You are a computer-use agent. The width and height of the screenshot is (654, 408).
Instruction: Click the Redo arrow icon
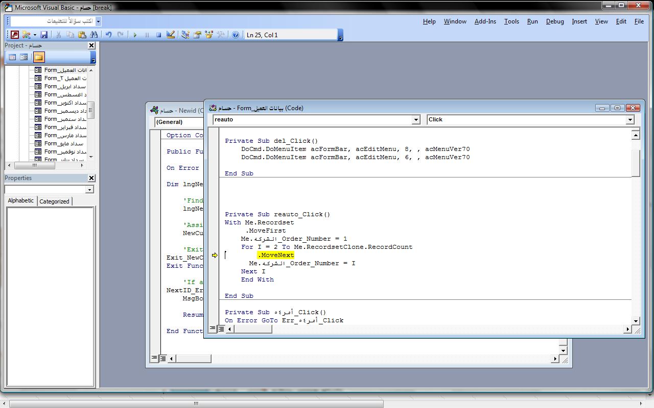121,35
